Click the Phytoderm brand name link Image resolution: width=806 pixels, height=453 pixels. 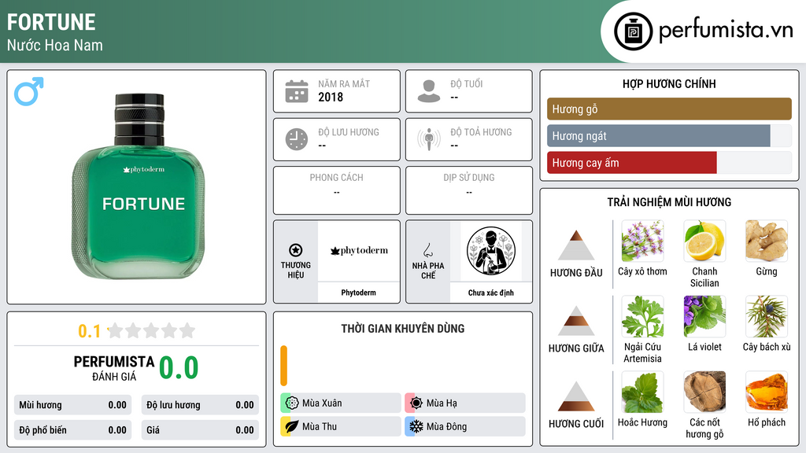(x=358, y=293)
